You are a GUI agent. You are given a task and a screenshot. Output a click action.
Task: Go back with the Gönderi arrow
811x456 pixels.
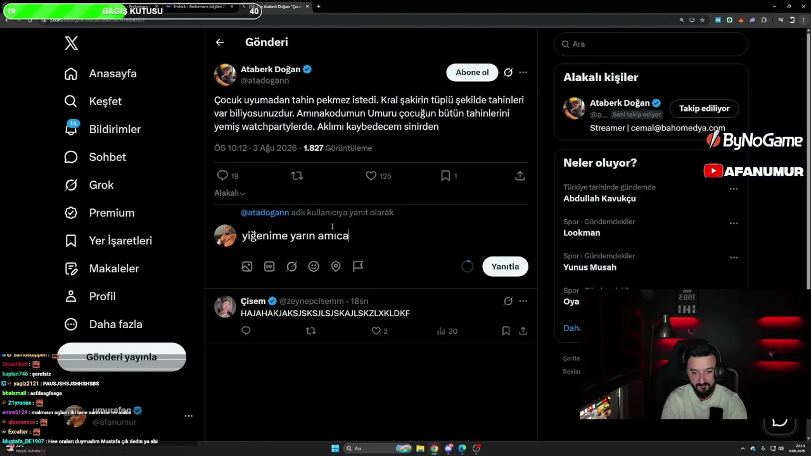pos(220,42)
